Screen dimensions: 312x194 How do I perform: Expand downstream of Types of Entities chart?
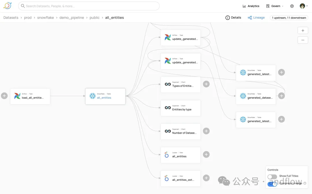click(x=206, y=84)
